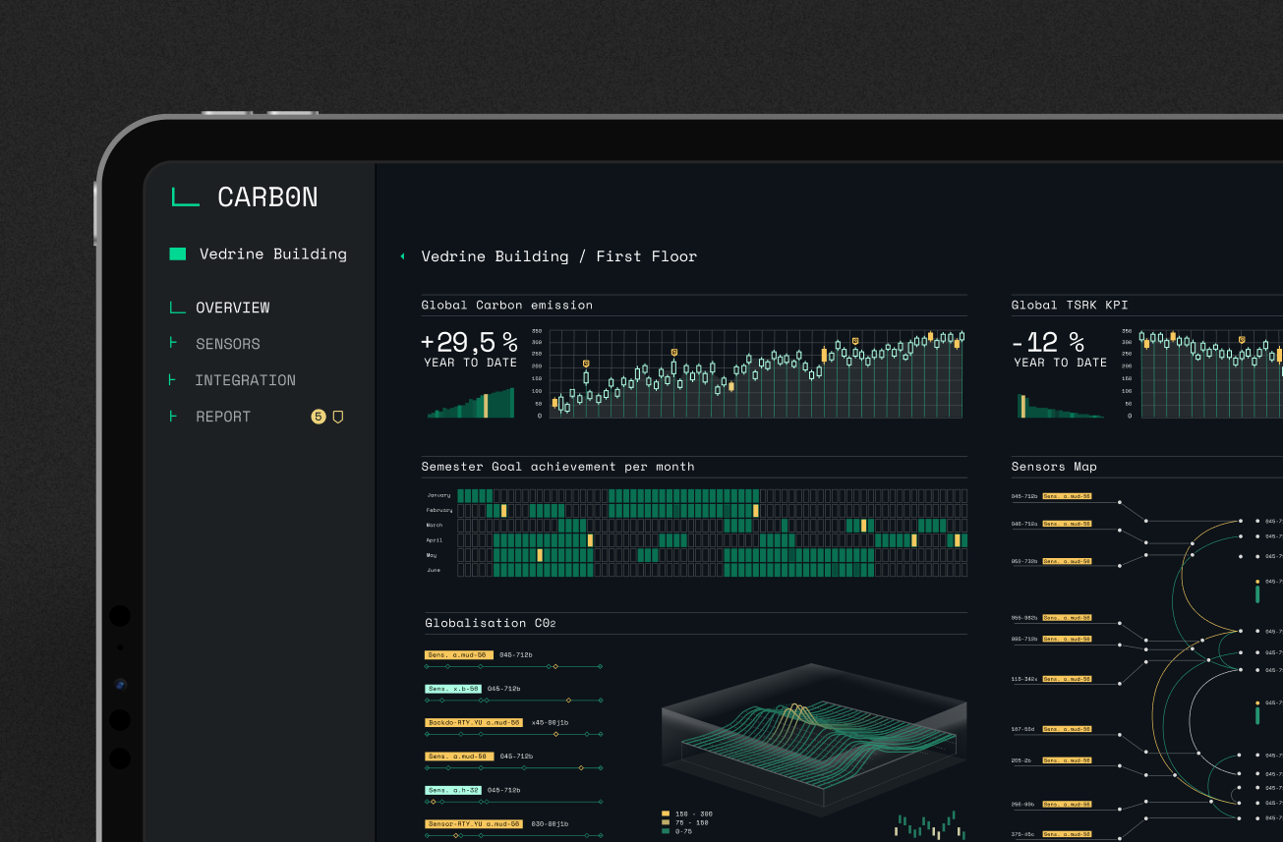Viewport: 1283px width, 842px height.
Task: Open the OVERVIEW menu item
Action: click(x=232, y=308)
